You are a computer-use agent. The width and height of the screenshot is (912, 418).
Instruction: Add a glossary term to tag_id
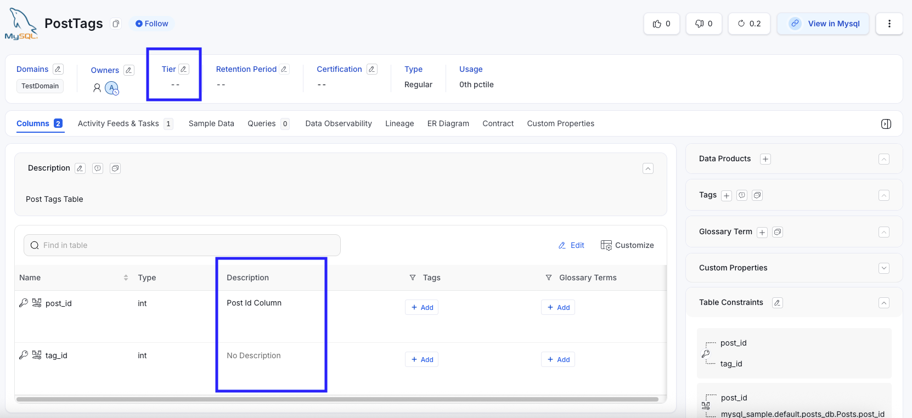pos(558,359)
